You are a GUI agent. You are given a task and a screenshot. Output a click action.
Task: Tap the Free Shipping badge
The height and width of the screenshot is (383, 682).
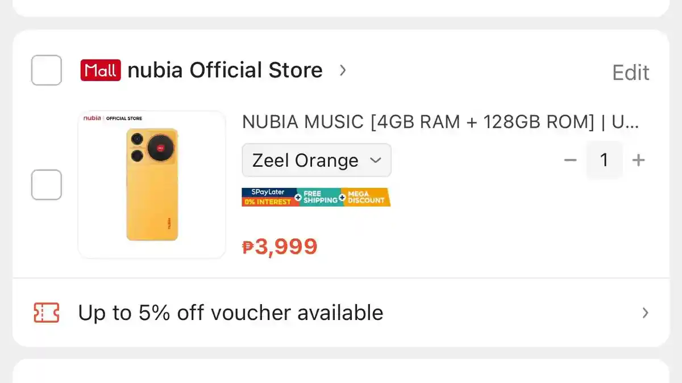coord(320,197)
